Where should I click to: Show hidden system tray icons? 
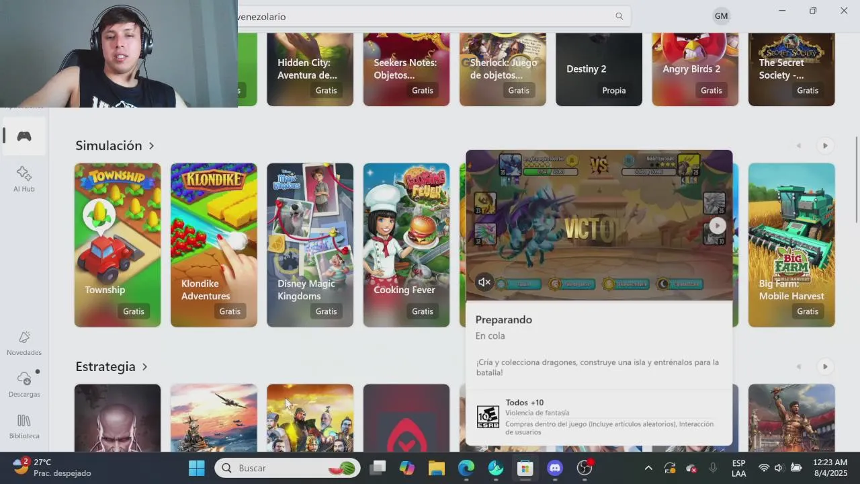(648, 468)
